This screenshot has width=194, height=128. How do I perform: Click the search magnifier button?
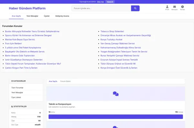pyautogui.click(x=135, y=8)
